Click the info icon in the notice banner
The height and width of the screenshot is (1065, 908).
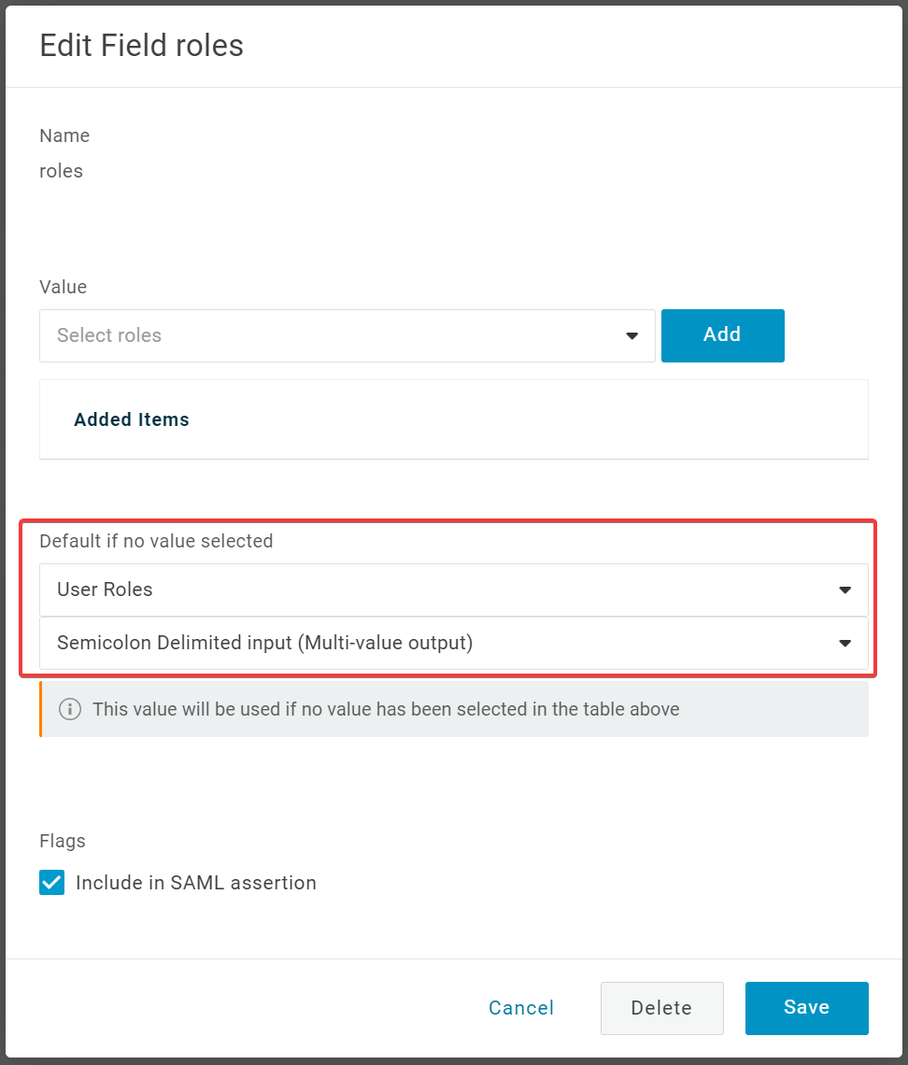(70, 709)
